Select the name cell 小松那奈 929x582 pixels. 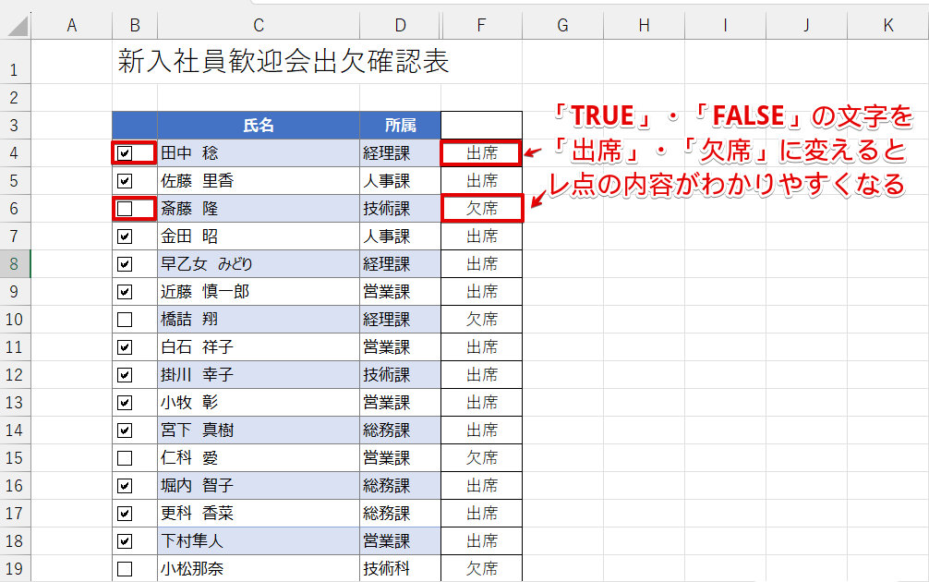point(259,569)
